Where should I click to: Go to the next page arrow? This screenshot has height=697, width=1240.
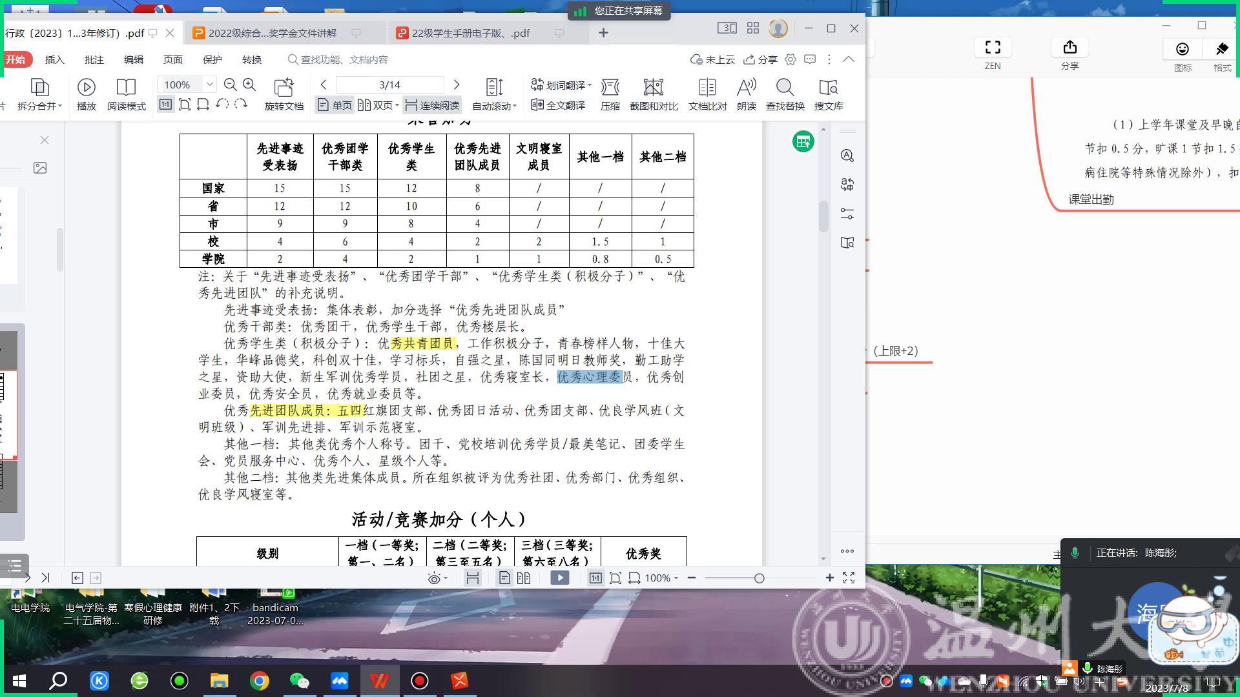pyautogui.click(x=457, y=85)
